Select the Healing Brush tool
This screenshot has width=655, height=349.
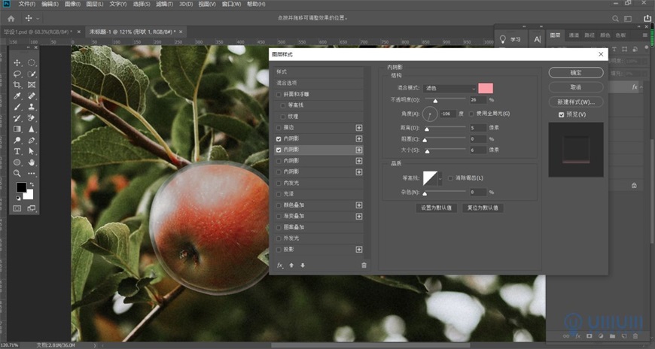coord(32,96)
